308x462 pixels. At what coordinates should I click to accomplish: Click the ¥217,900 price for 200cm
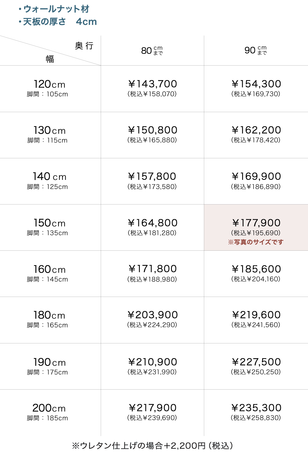[152, 412]
